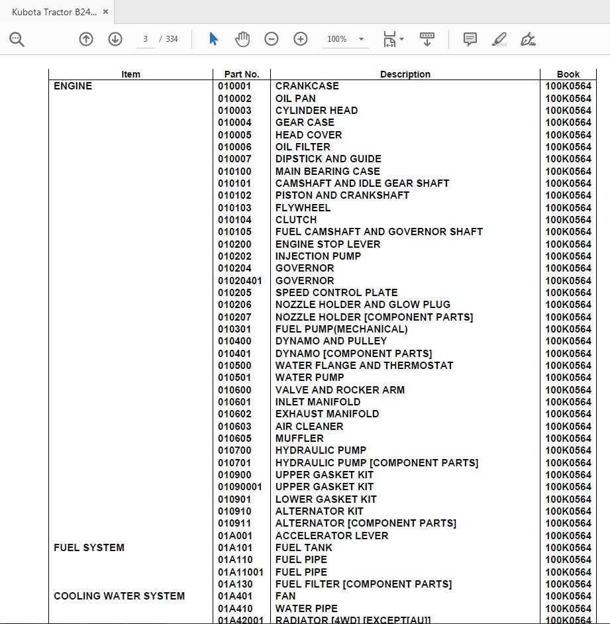The image size is (610, 624).
Task: Click the FLYWHEEL description
Action: point(303,208)
